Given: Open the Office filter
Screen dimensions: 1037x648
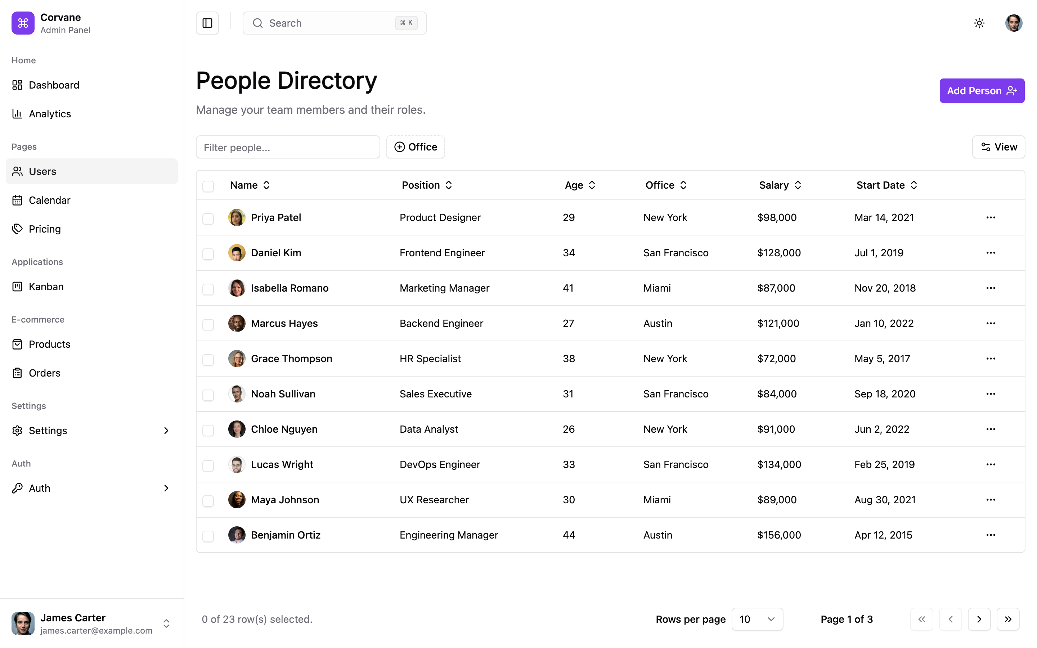Looking at the screenshot, I should [x=415, y=147].
